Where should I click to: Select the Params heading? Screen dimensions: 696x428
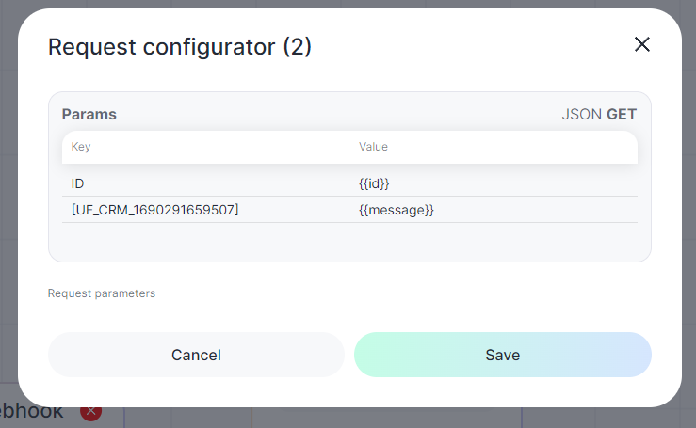(x=89, y=115)
